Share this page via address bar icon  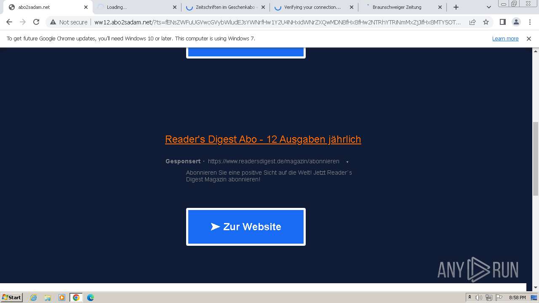(x=472, y=22)
